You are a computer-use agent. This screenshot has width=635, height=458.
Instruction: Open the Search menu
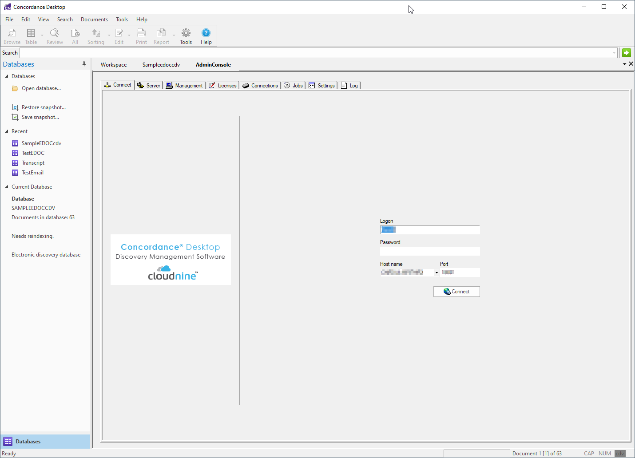click(65, 20)
